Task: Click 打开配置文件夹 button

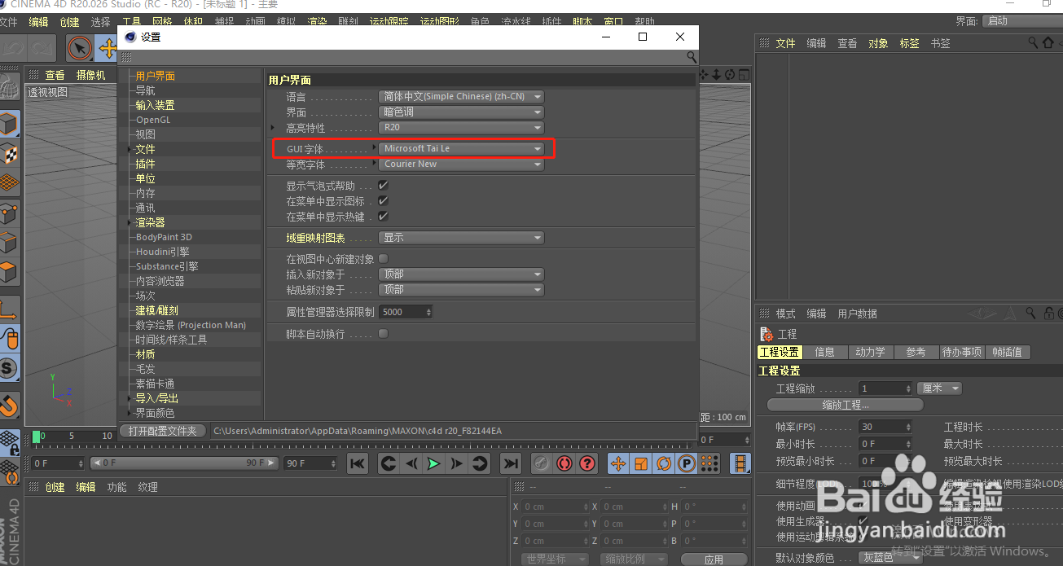Action: click(x=162, y=431)
